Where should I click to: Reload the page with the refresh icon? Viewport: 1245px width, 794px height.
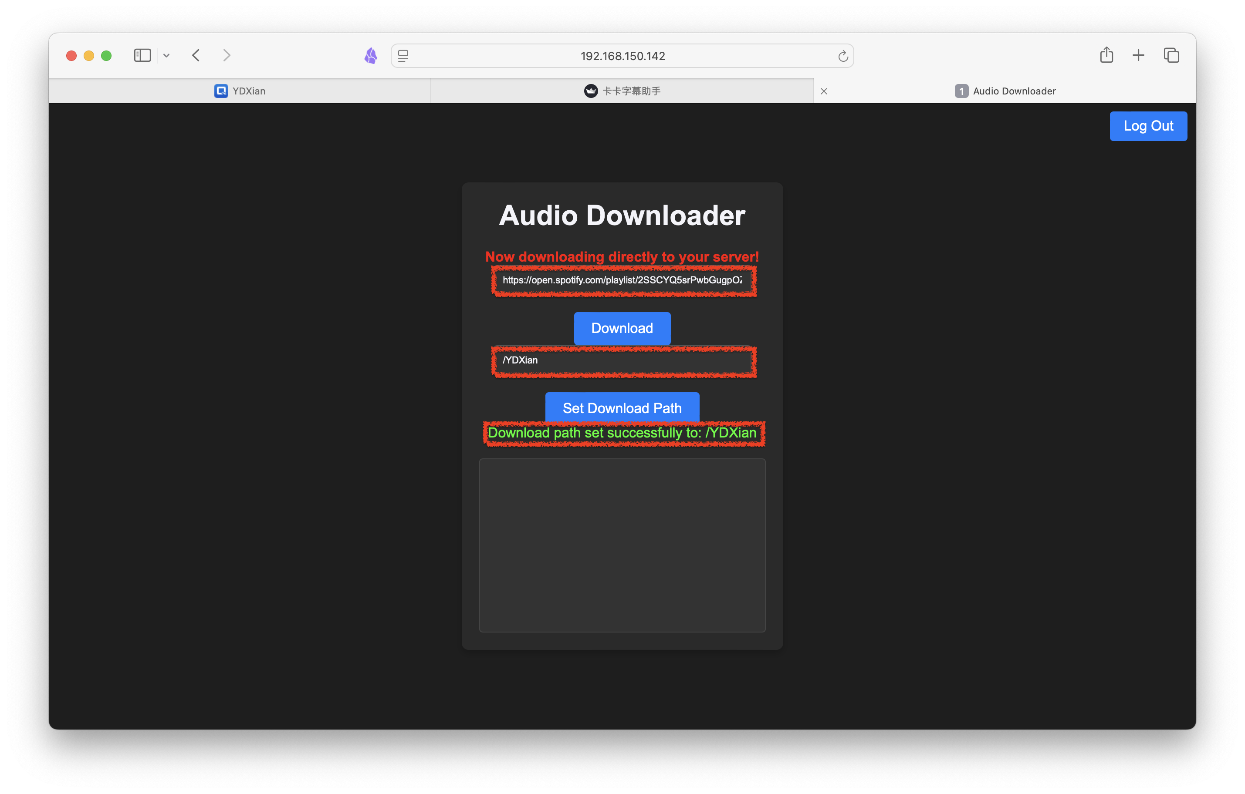click(x=843, y=56)
